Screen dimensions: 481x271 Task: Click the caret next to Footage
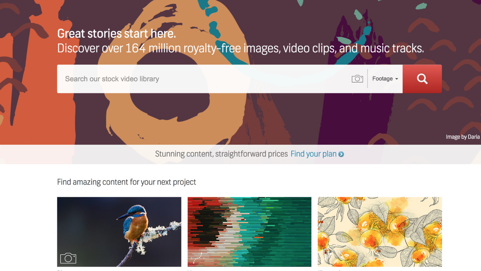coord(396,78)
